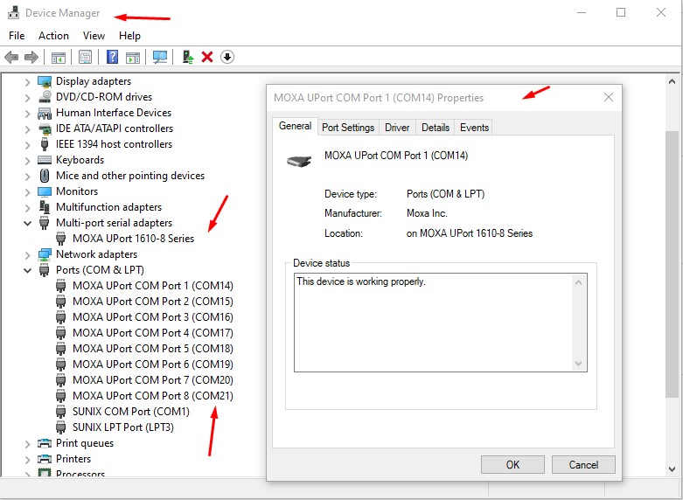Screen dimensions: 683x500
Task: Collapse the Ports (COM & LPT) node
Action: pyautogui.click(x=27, y=270)
